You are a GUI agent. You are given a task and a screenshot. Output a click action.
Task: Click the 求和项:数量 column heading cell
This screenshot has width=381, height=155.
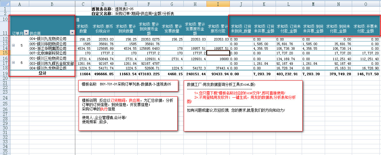pos(83,29)
